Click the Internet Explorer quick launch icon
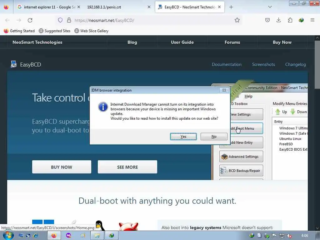The width and height of the screenshot is (320, 240). pos(36,236)
